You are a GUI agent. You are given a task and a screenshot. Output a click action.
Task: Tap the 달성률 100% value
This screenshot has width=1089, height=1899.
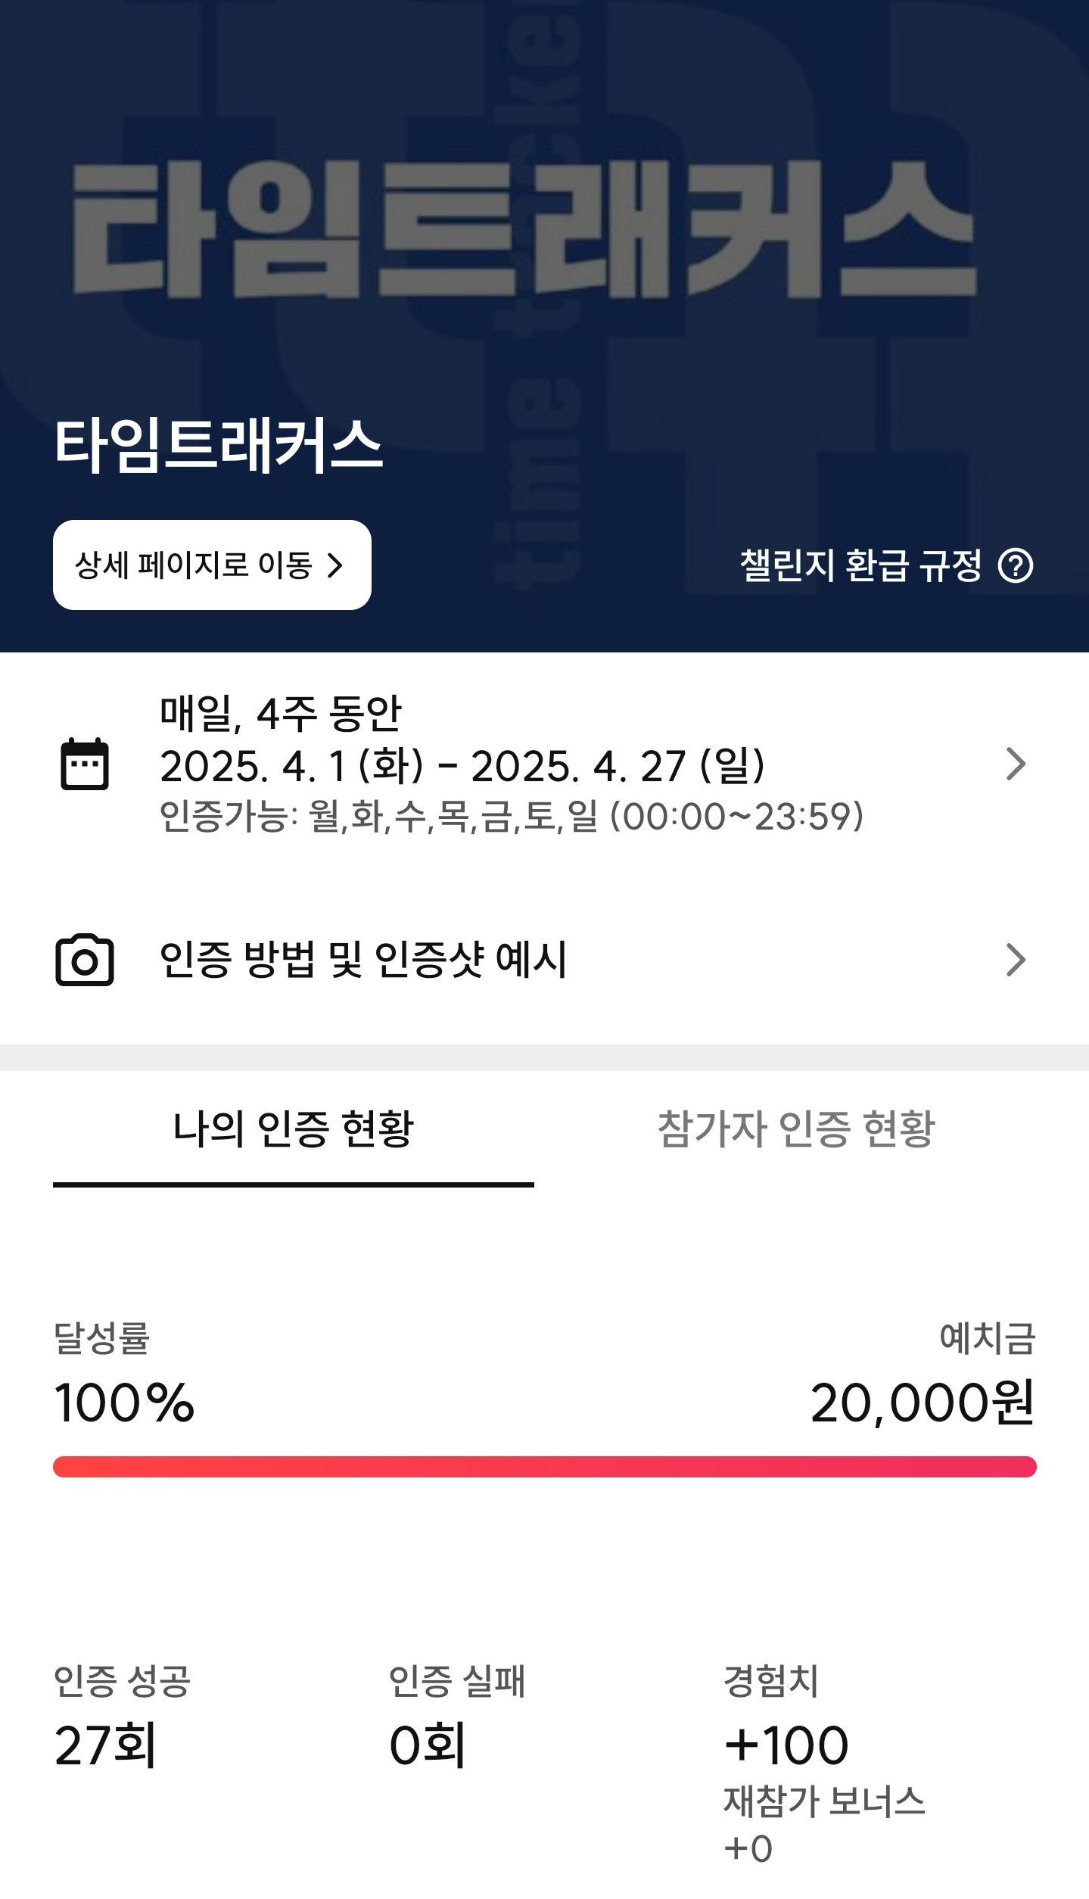click(x=124, y=1403)
